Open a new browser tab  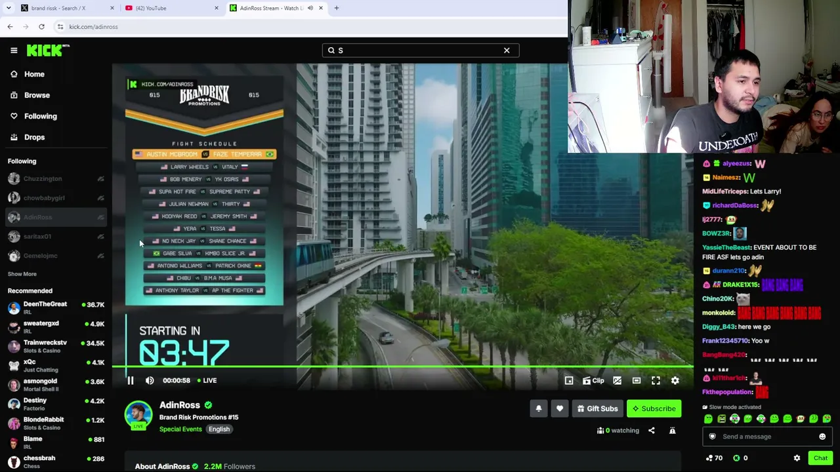[x=337, y=8]
